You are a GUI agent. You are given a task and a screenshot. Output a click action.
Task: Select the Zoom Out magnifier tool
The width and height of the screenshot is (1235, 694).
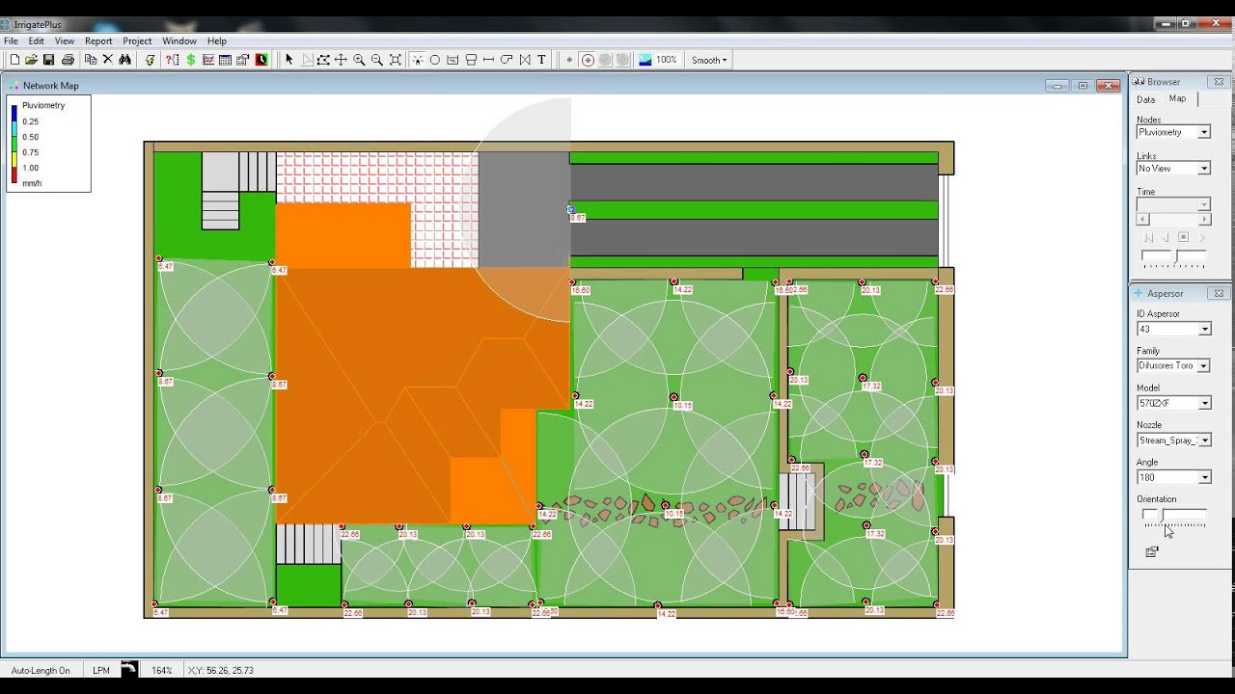click(377, 60)
